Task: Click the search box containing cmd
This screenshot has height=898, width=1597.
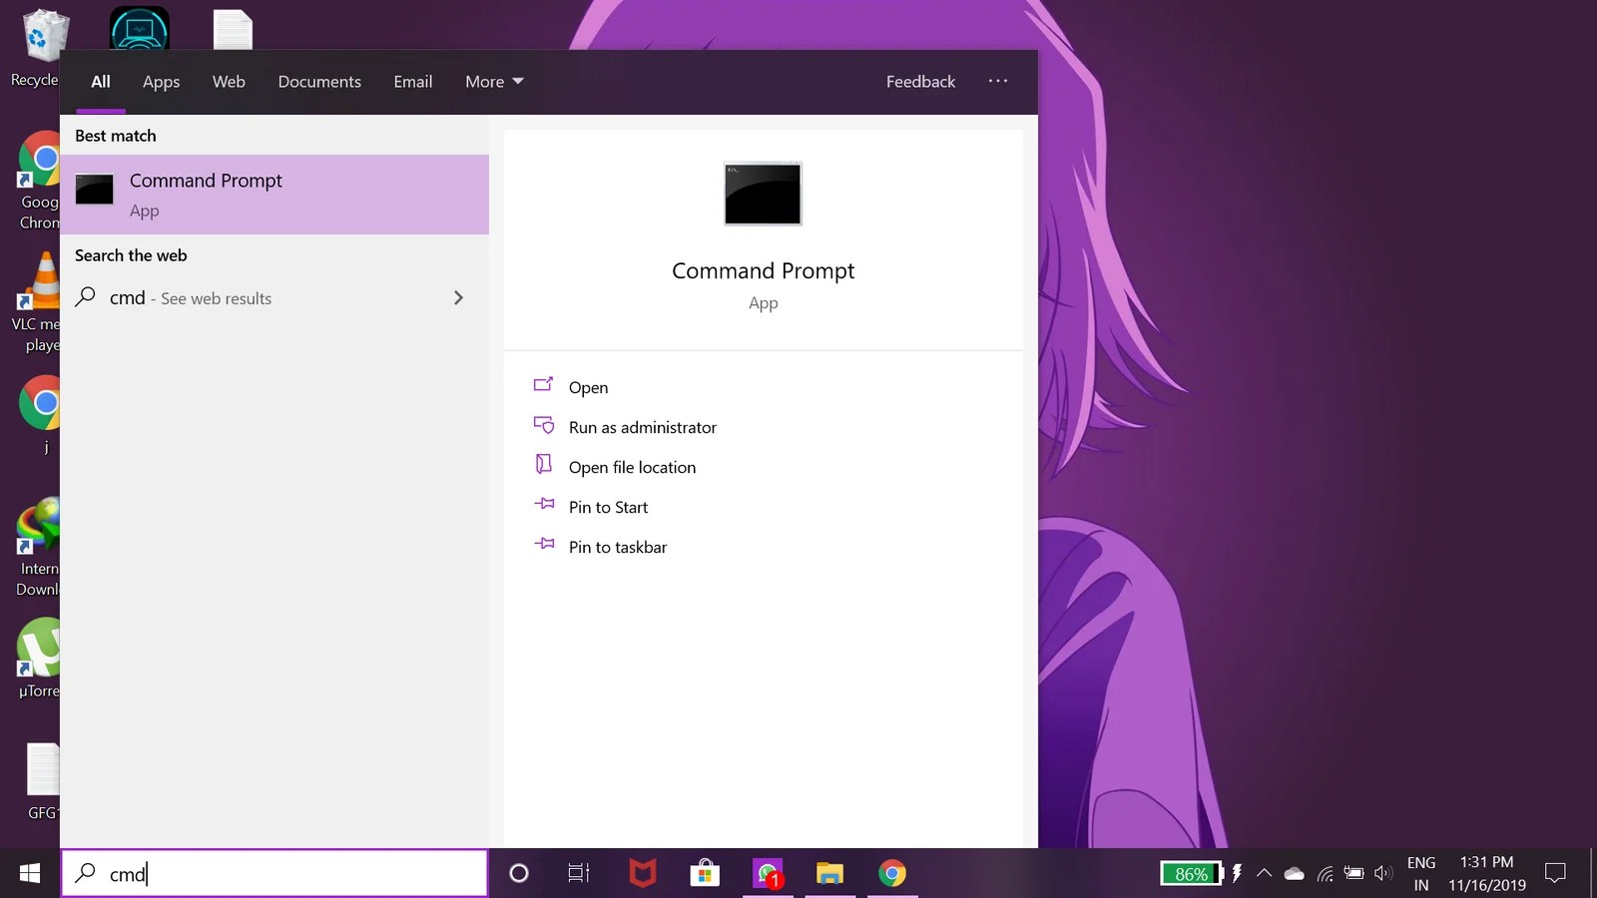Action: [x=274, y=873]
